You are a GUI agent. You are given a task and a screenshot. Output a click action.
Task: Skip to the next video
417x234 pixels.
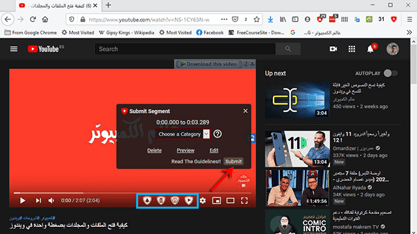pyautogui.click(x=38, y=201)
